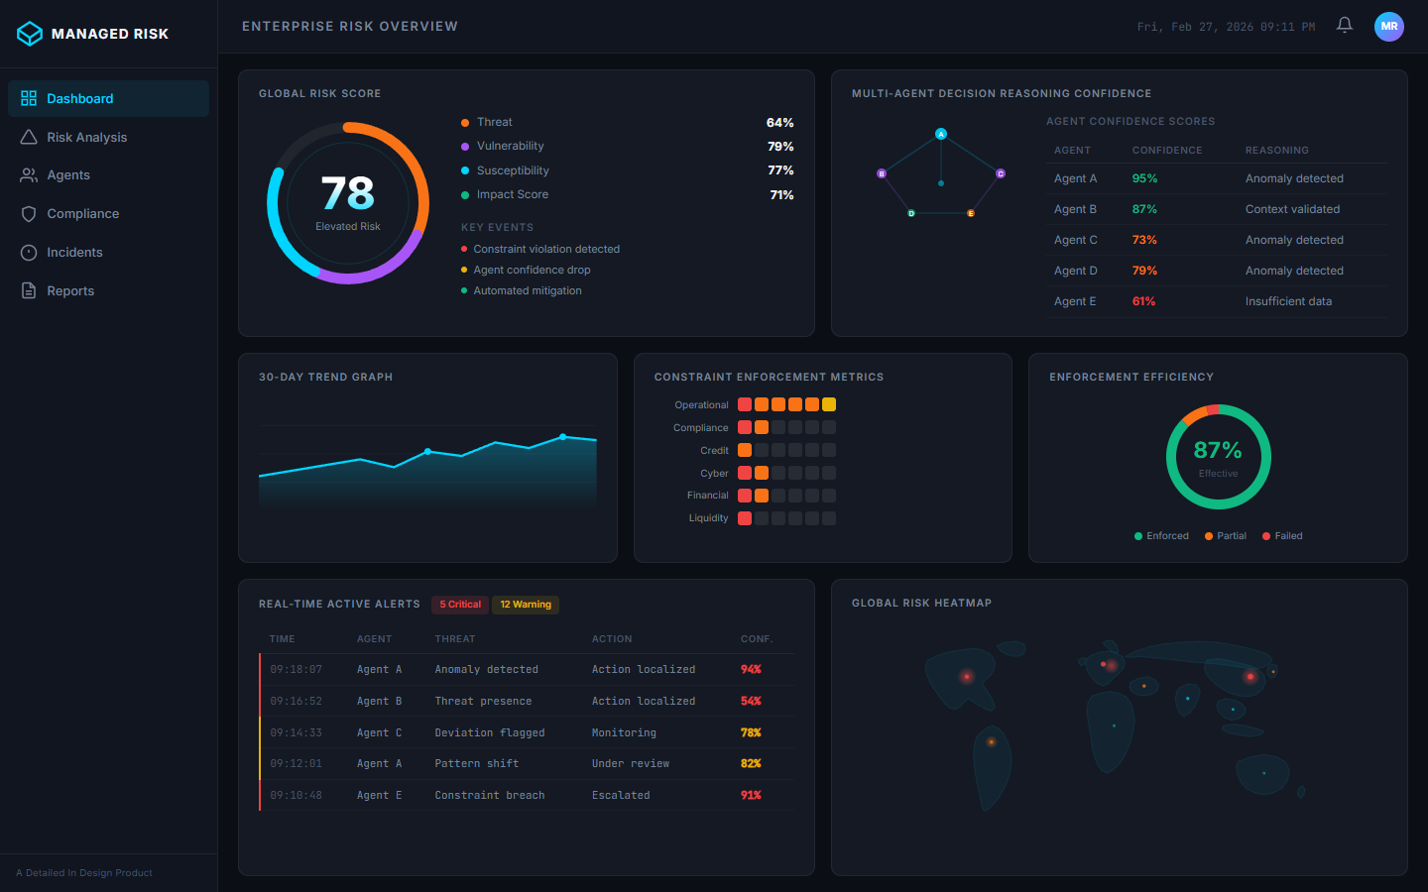The height and width of the screenshot is (892, 1428).
Task: Click the A Detailed In Design Product footer
Action: point(84,873)
